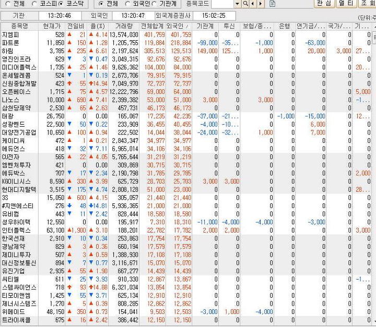The image size is (376, 327).
Task: Select the #지앤에스티 stock row name
Action: (x=18, y=206)
